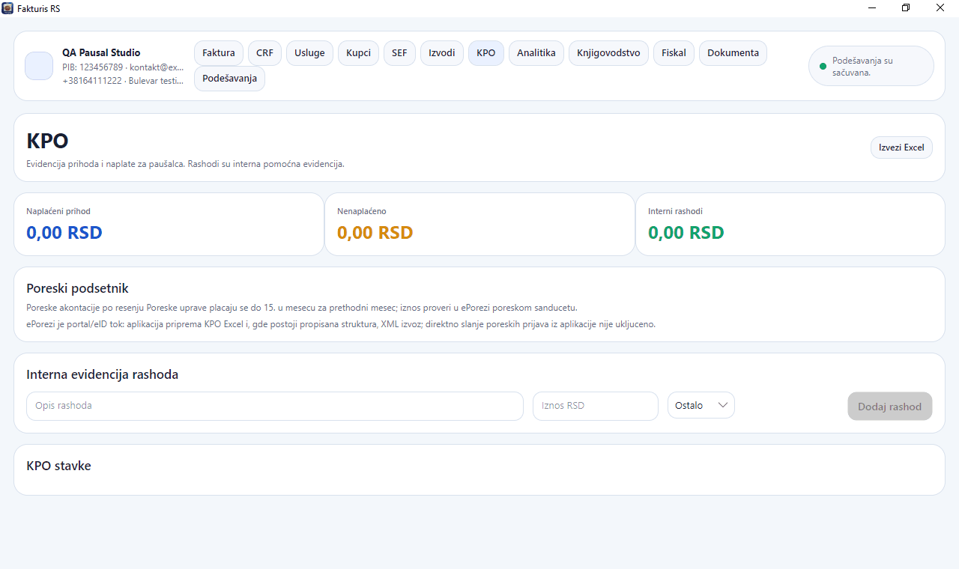The width and height of the screenshot is (959, 569).
Task: Open the Kupci tab
Action: click(x=358, y=53)
